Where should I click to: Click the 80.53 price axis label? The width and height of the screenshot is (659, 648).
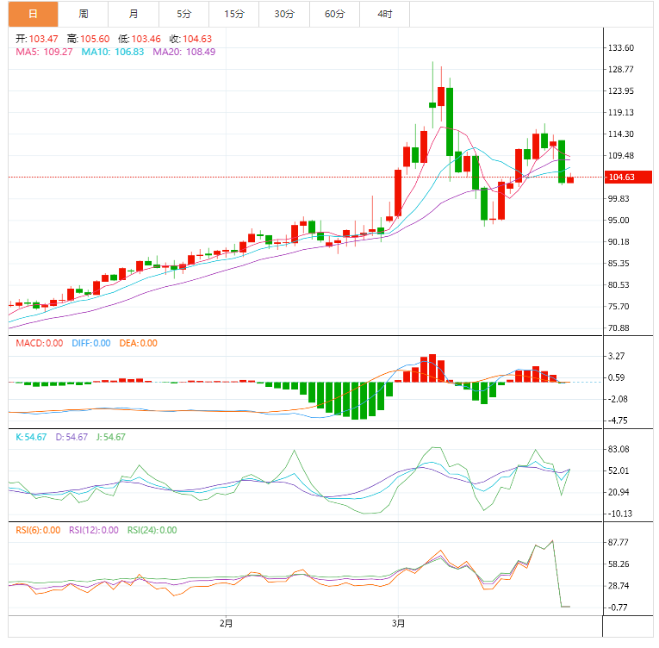pyautogui.click(x=619, y=284)
